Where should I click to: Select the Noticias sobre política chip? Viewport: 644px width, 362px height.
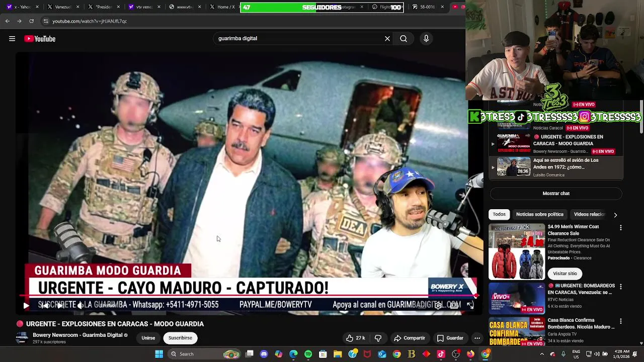tap(539, 214)
